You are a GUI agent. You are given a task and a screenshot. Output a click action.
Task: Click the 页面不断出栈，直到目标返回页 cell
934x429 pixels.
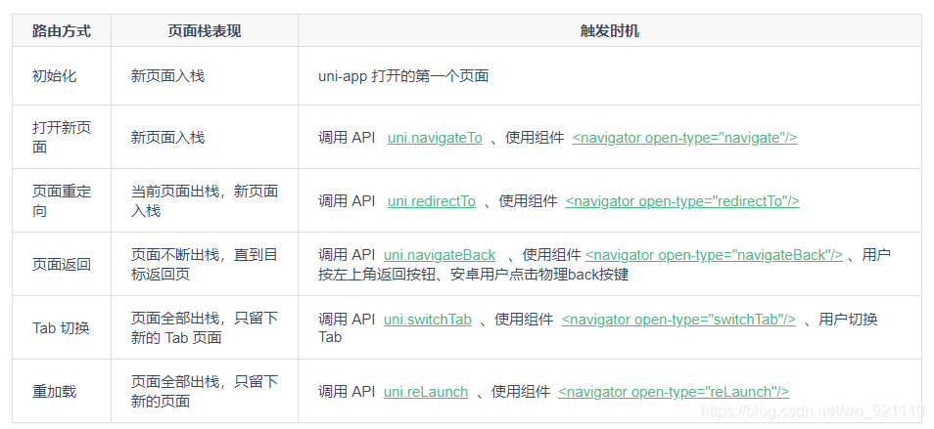[205, 265]
